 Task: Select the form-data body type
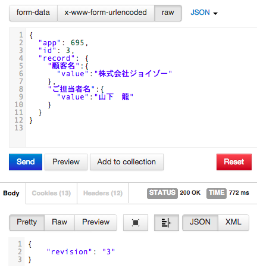(x=33, y=13)
